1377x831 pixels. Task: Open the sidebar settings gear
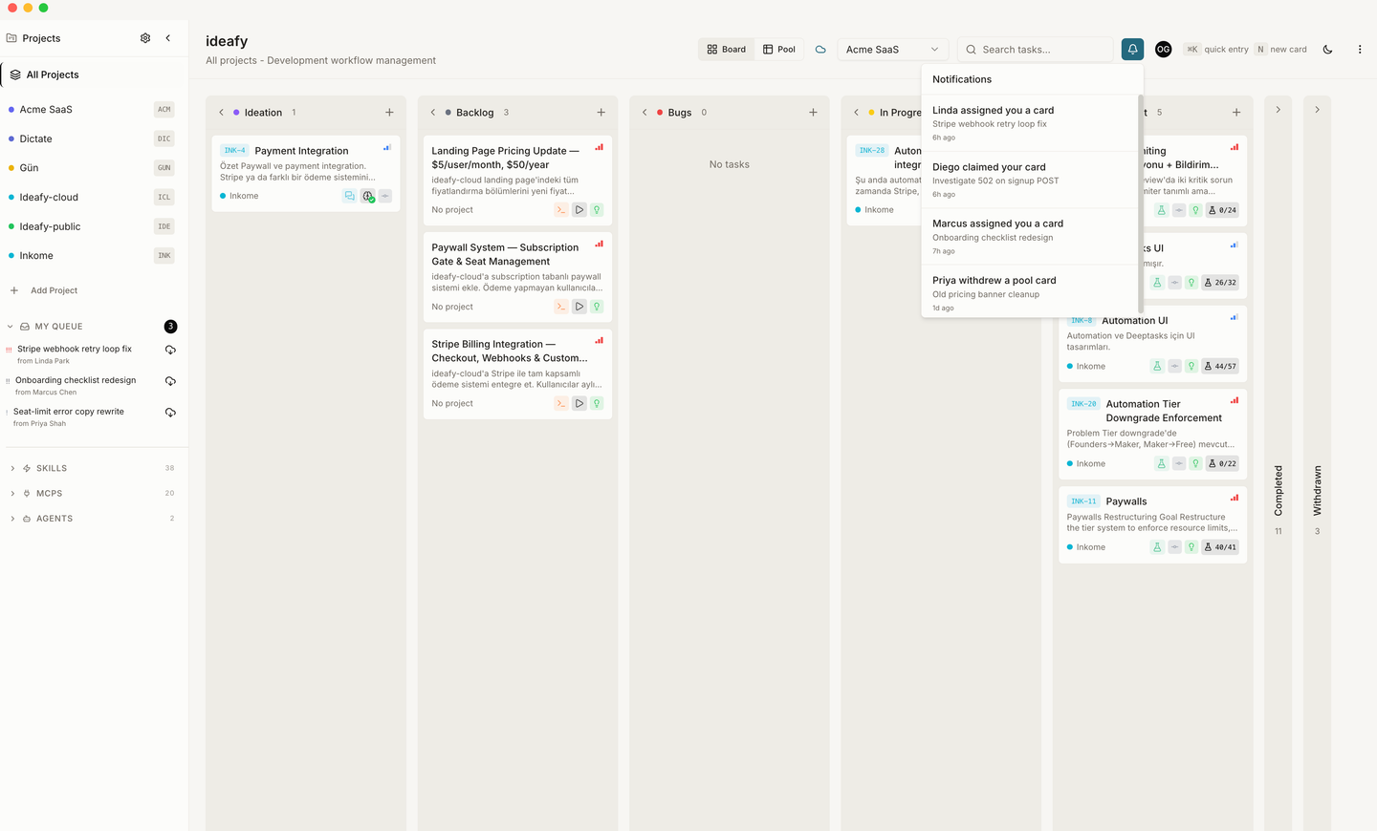145,38
